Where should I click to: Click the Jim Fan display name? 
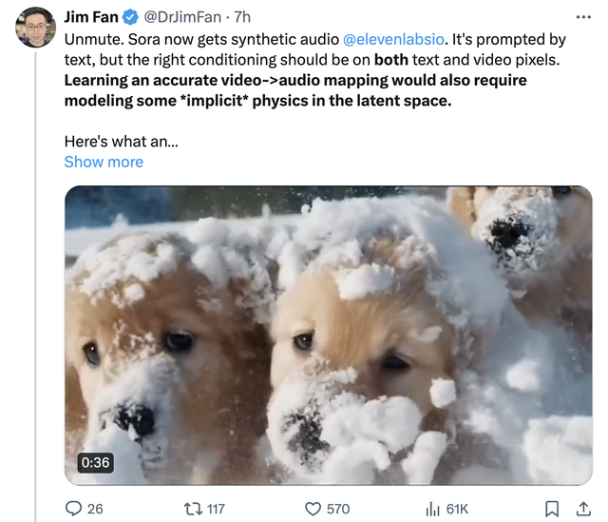tap(91, 17)
